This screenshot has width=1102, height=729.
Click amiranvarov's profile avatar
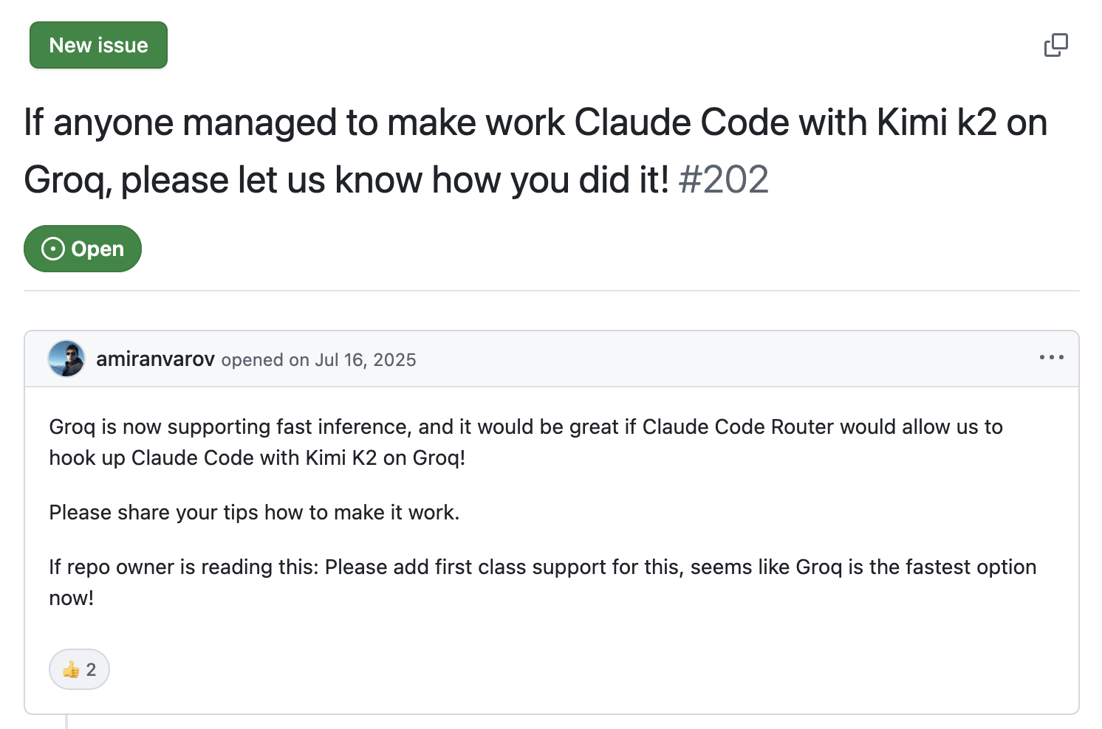coord(66,359)
